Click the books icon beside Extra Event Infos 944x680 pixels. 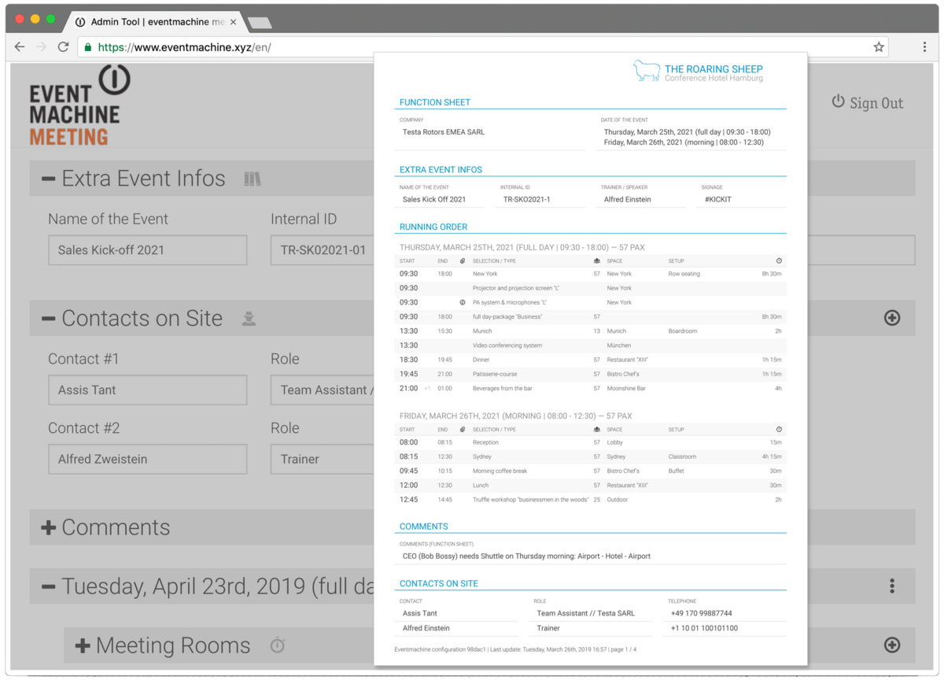click(x=252, y=179)
